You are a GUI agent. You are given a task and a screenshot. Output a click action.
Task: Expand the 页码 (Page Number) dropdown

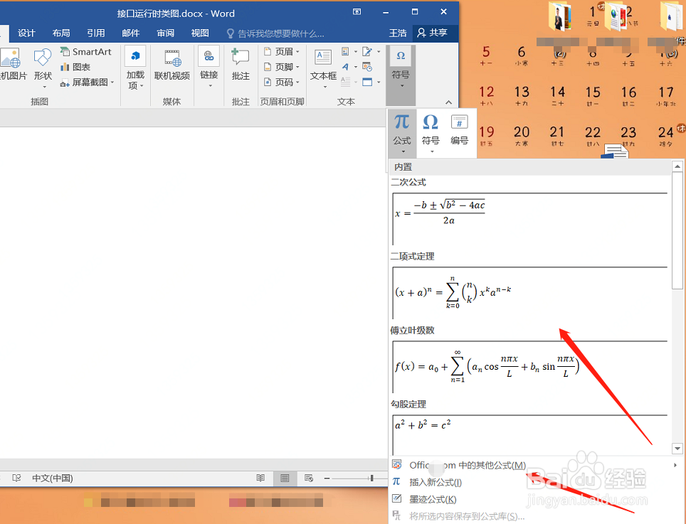pyautogui.click(x=282, y=82)
